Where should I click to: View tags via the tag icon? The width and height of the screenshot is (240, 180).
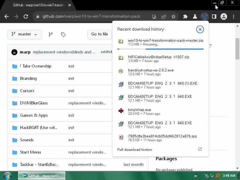click(63, 34)
